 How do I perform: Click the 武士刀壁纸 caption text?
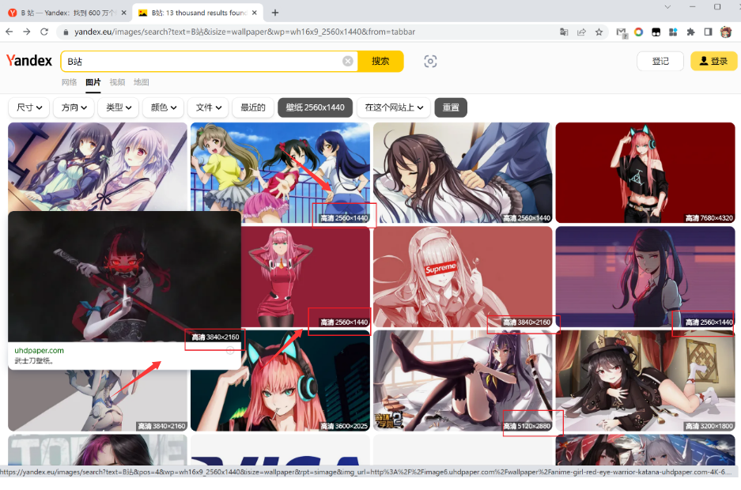click(x=34, y=361)
